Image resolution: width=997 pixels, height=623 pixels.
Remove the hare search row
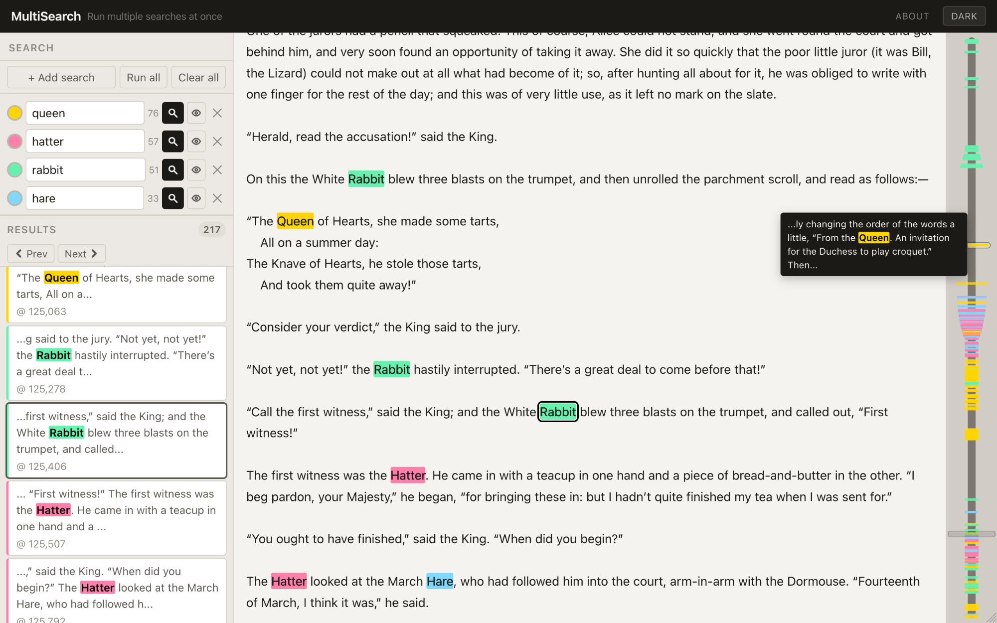(x=217, y=198)
